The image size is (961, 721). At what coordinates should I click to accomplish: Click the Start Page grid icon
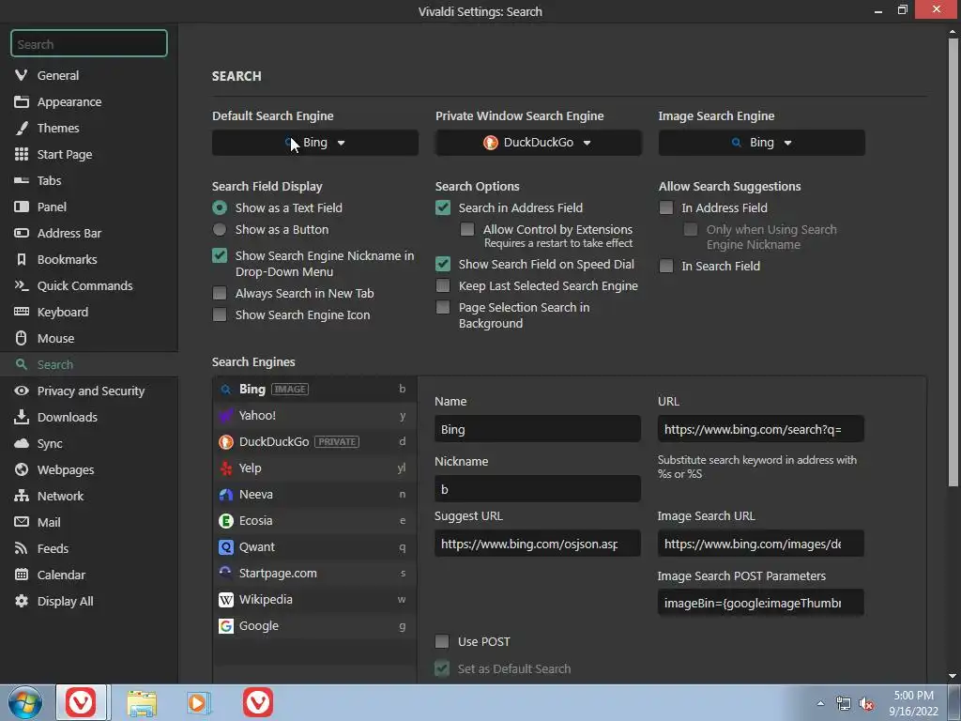[x=22, y=154]
